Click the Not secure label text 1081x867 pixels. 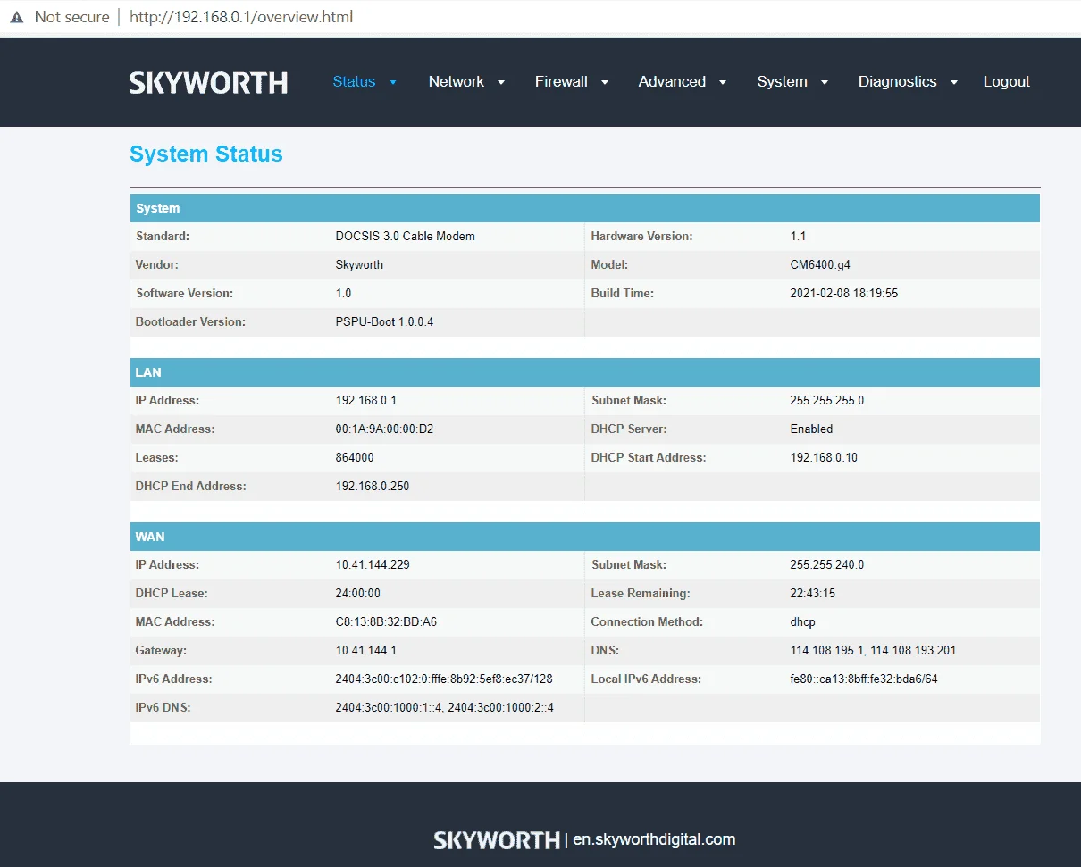[71, 17]
